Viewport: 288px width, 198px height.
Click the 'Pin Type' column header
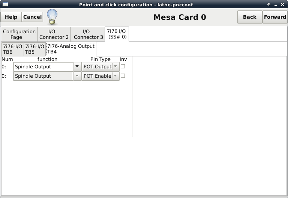click(100, 59)
